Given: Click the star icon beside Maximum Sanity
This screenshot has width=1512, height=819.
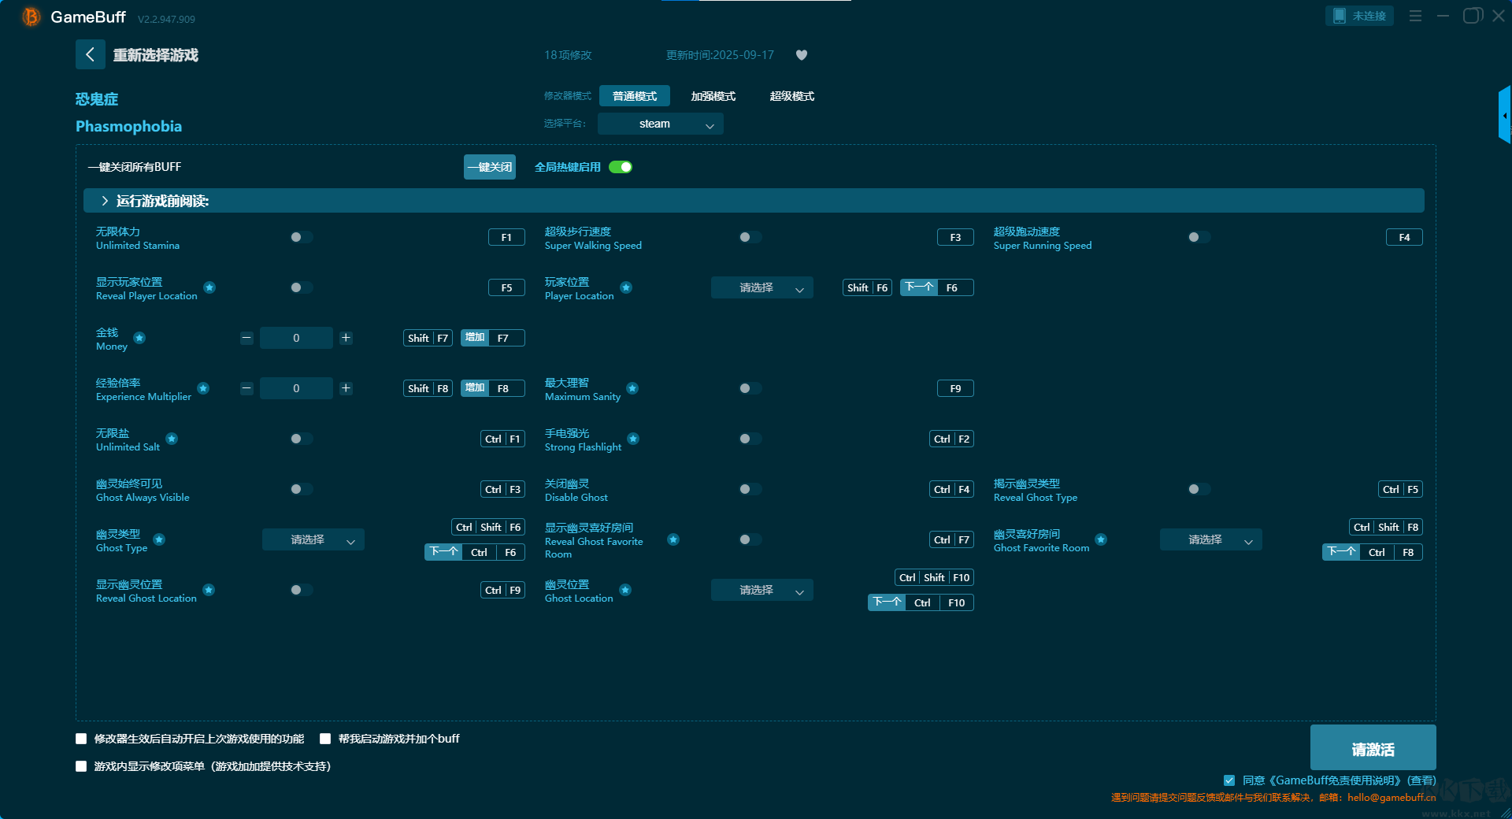Looking at the screenshot, I should (x=632, y=388).
